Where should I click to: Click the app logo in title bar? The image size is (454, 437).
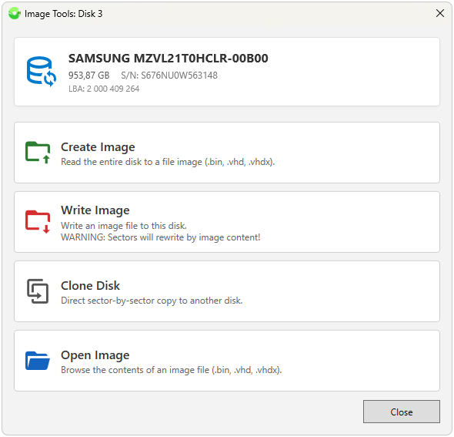(14, 14)
